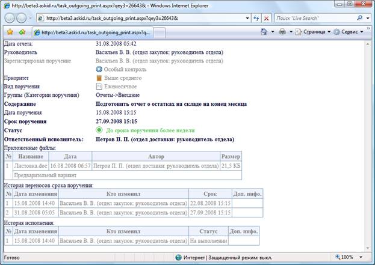This screenshot has height=265, width=375.
Task: Click into the Live Search box
Action: (x=315, y=18)
